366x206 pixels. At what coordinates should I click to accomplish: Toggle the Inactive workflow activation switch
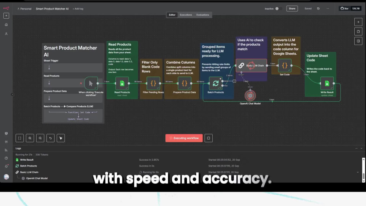pos(278,9)
